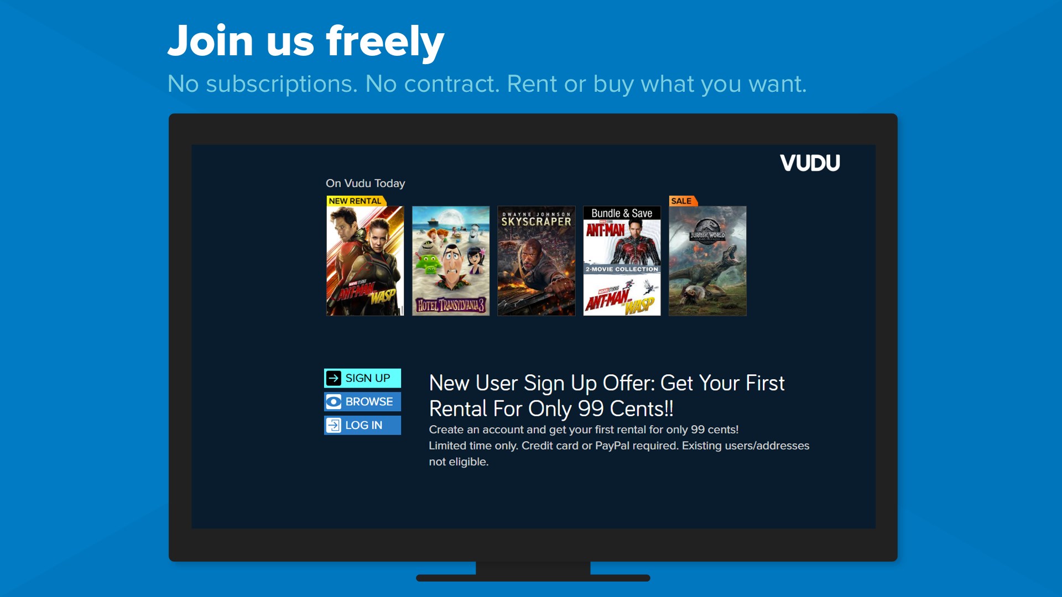Click the Bundle & Save label
The width and height of the screenshot is (1062, 597).
(622, 213)
